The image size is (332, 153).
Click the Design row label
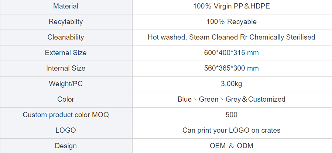(66, 146)
